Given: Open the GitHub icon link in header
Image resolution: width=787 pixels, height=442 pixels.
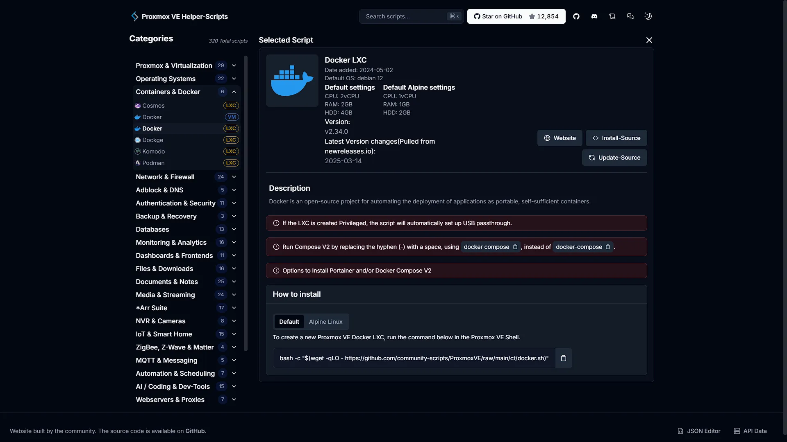Looking at the screenshot, I should (x=576, y=16).
